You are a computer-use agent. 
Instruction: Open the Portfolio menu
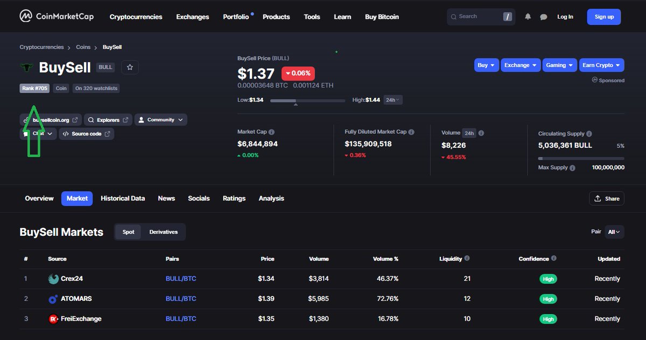236,17
